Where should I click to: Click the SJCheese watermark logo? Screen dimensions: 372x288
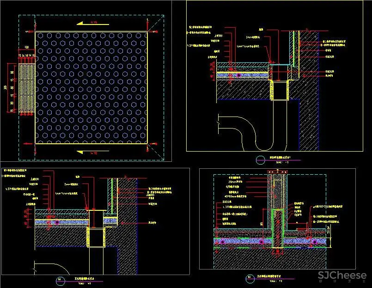341,275
